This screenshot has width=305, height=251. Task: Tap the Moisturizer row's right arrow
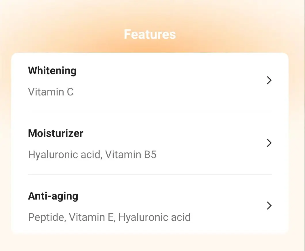click(269, 143)
